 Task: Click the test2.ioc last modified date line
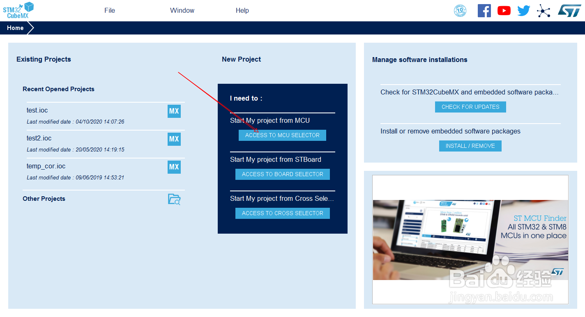[76, 150]
